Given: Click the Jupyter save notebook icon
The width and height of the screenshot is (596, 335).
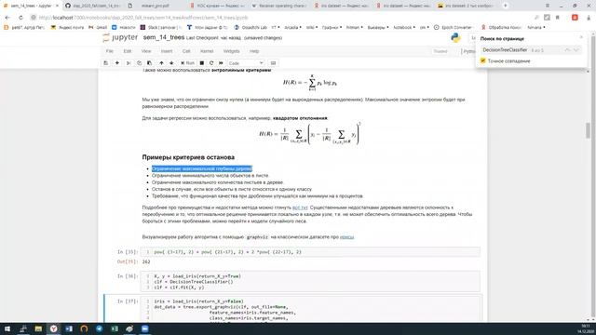Looking at the screenshot, I should pos(105,63).
